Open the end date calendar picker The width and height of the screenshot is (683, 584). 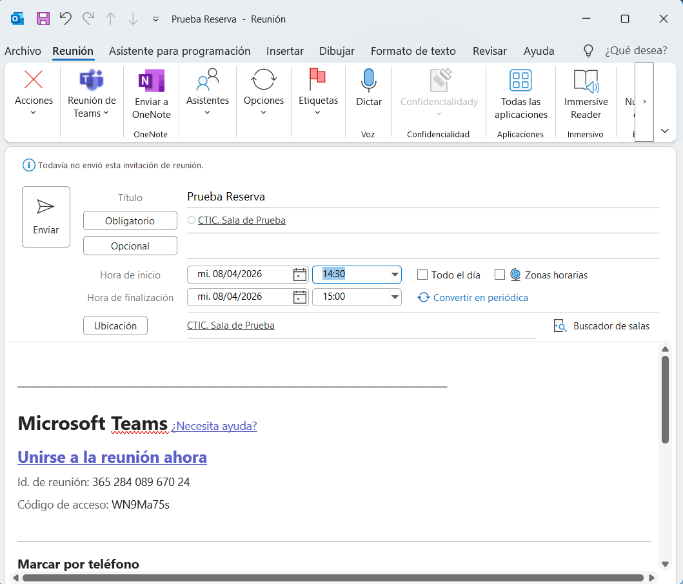coord(299,297)
